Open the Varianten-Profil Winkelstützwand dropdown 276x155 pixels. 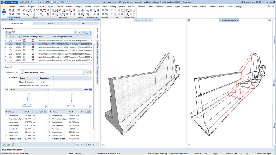coord(84,72)
